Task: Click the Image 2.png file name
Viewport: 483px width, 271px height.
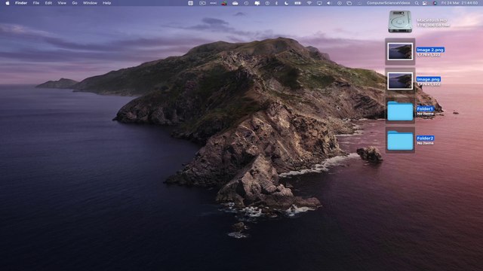Action: tap(430, 50)
